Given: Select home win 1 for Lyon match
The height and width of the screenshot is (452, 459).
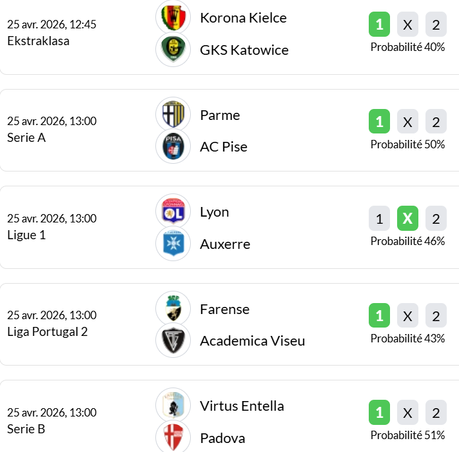Looking at the screenshot, I should (379, 219).
